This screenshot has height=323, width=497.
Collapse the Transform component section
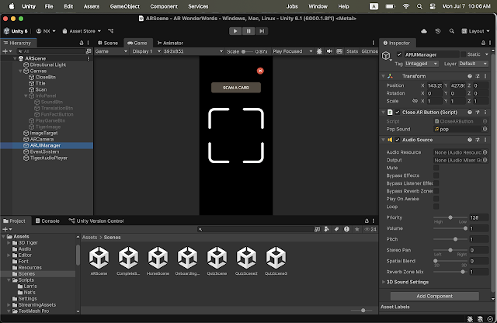pos(384,76)
